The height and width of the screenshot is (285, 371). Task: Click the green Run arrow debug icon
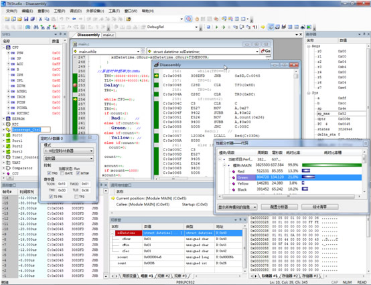click(x=216, y=27)
